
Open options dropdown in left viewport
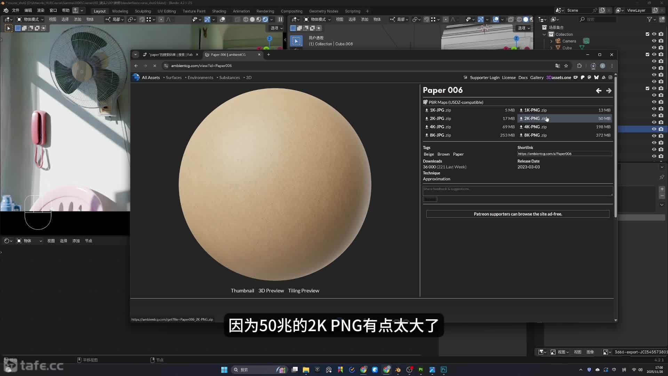pyautogui.click(x=277, y=28)
